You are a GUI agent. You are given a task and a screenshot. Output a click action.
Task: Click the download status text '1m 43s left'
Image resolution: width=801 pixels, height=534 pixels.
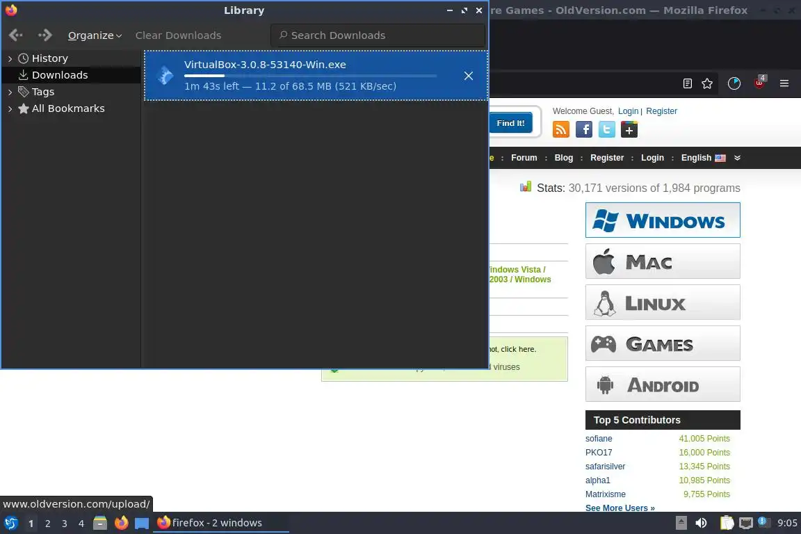point(211,86)
